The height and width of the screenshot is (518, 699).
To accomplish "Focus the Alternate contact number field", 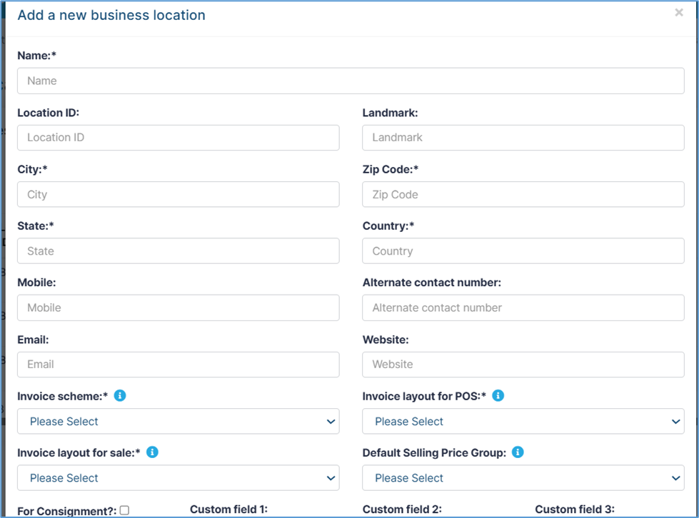I will (523, 308).
